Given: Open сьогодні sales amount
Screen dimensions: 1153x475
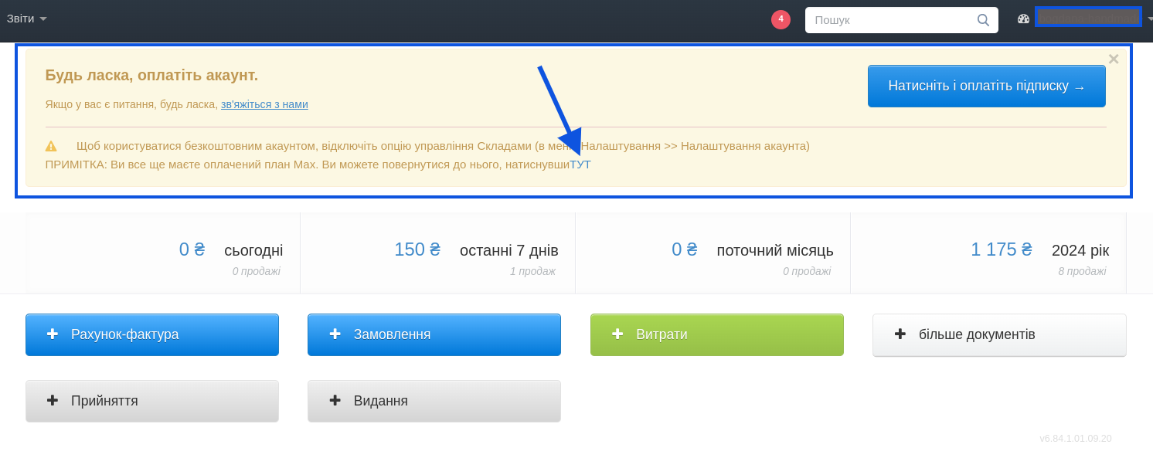Looking at the screenshot, I should click(192, 249).
